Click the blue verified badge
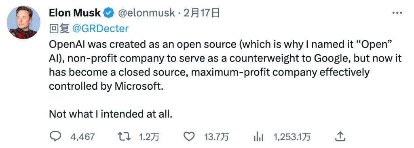The height and width of the screenshot is (148, 414). tap(108, 13)
